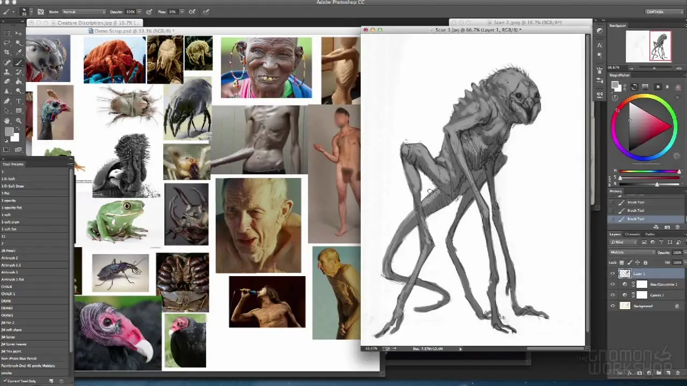Viewport: 687px width, 386px height.
Task: Select the Dodge tool
Action: [x=18, y=91]
